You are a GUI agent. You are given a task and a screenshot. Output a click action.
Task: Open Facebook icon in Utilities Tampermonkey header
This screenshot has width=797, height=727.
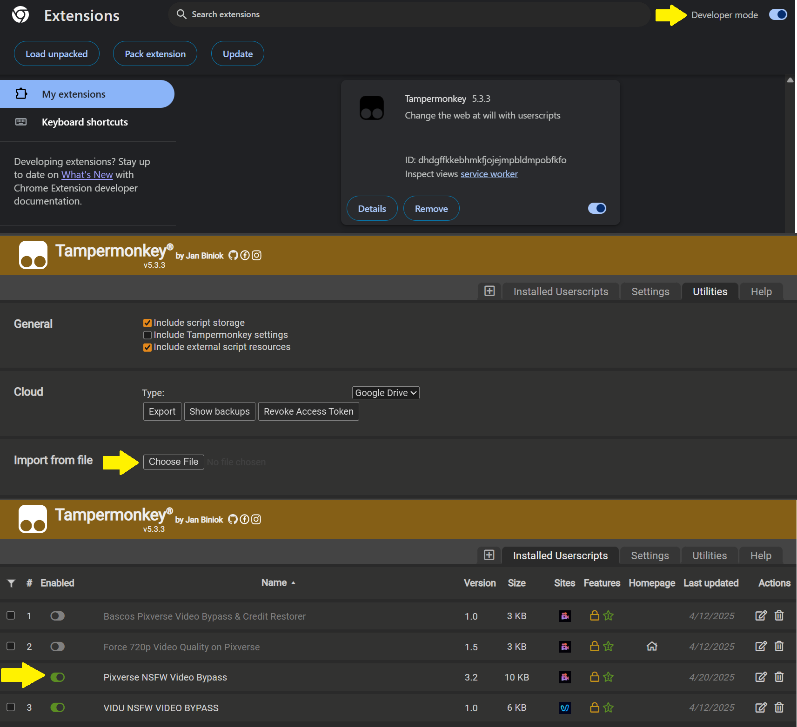tap(245, 255)
